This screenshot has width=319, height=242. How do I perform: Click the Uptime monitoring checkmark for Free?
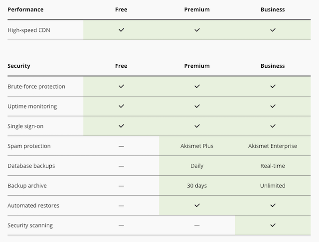pos(121,106)
